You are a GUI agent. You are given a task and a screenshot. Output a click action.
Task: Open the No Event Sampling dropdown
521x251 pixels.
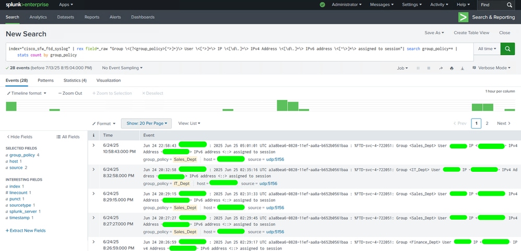[122, 68]
